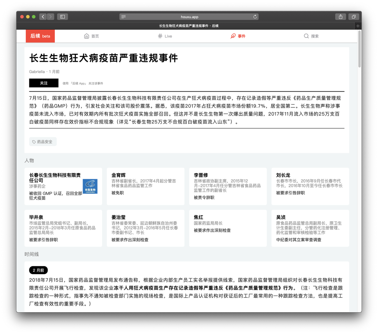Click the 后续 beta logo
The width and height of the screenshot is (378, 334).
coord(40,36)
